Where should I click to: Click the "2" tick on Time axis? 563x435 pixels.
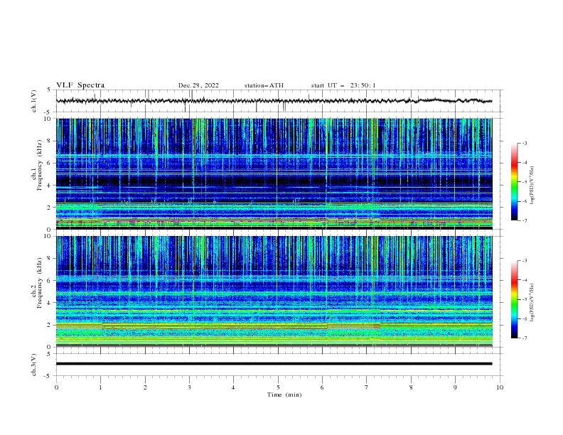145,387
